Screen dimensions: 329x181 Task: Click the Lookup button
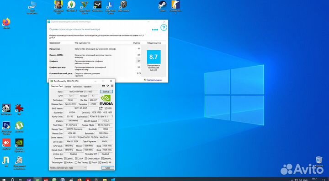pos(106,92)
